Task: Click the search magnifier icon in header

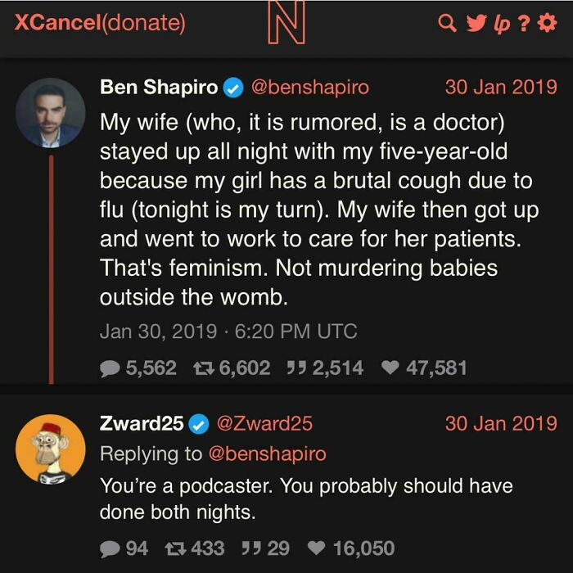Action: pos(448,22)
